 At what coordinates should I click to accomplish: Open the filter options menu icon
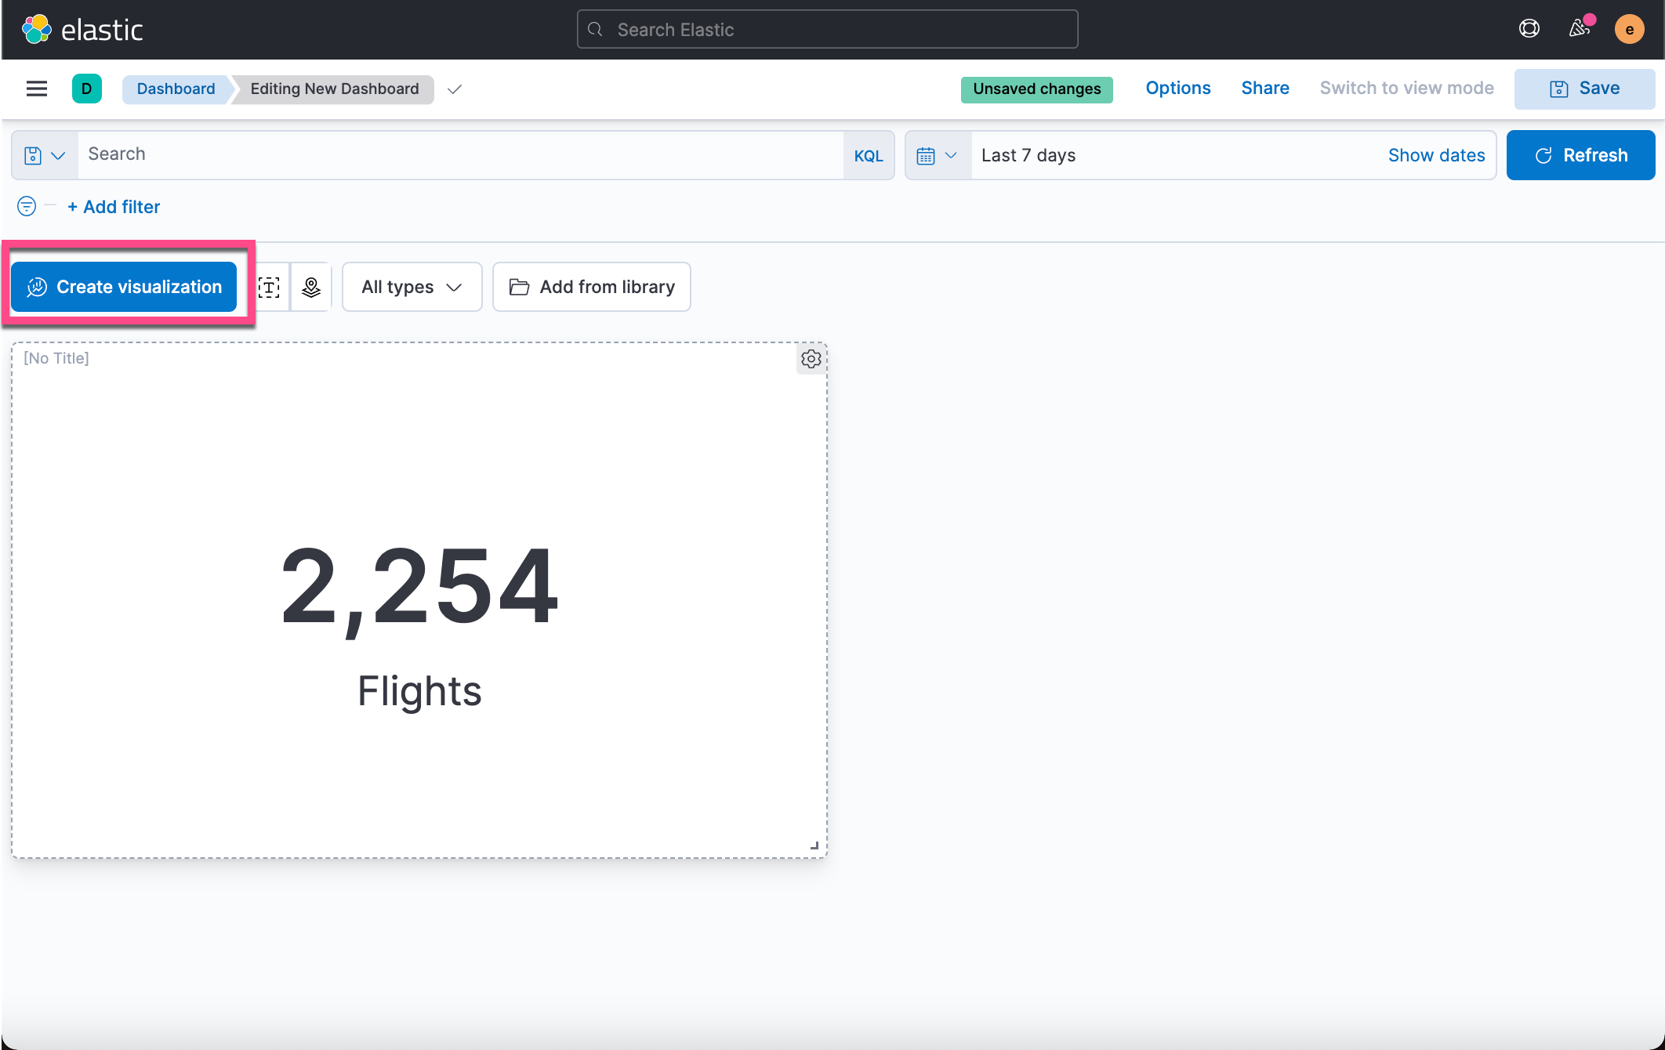[27, 206]
